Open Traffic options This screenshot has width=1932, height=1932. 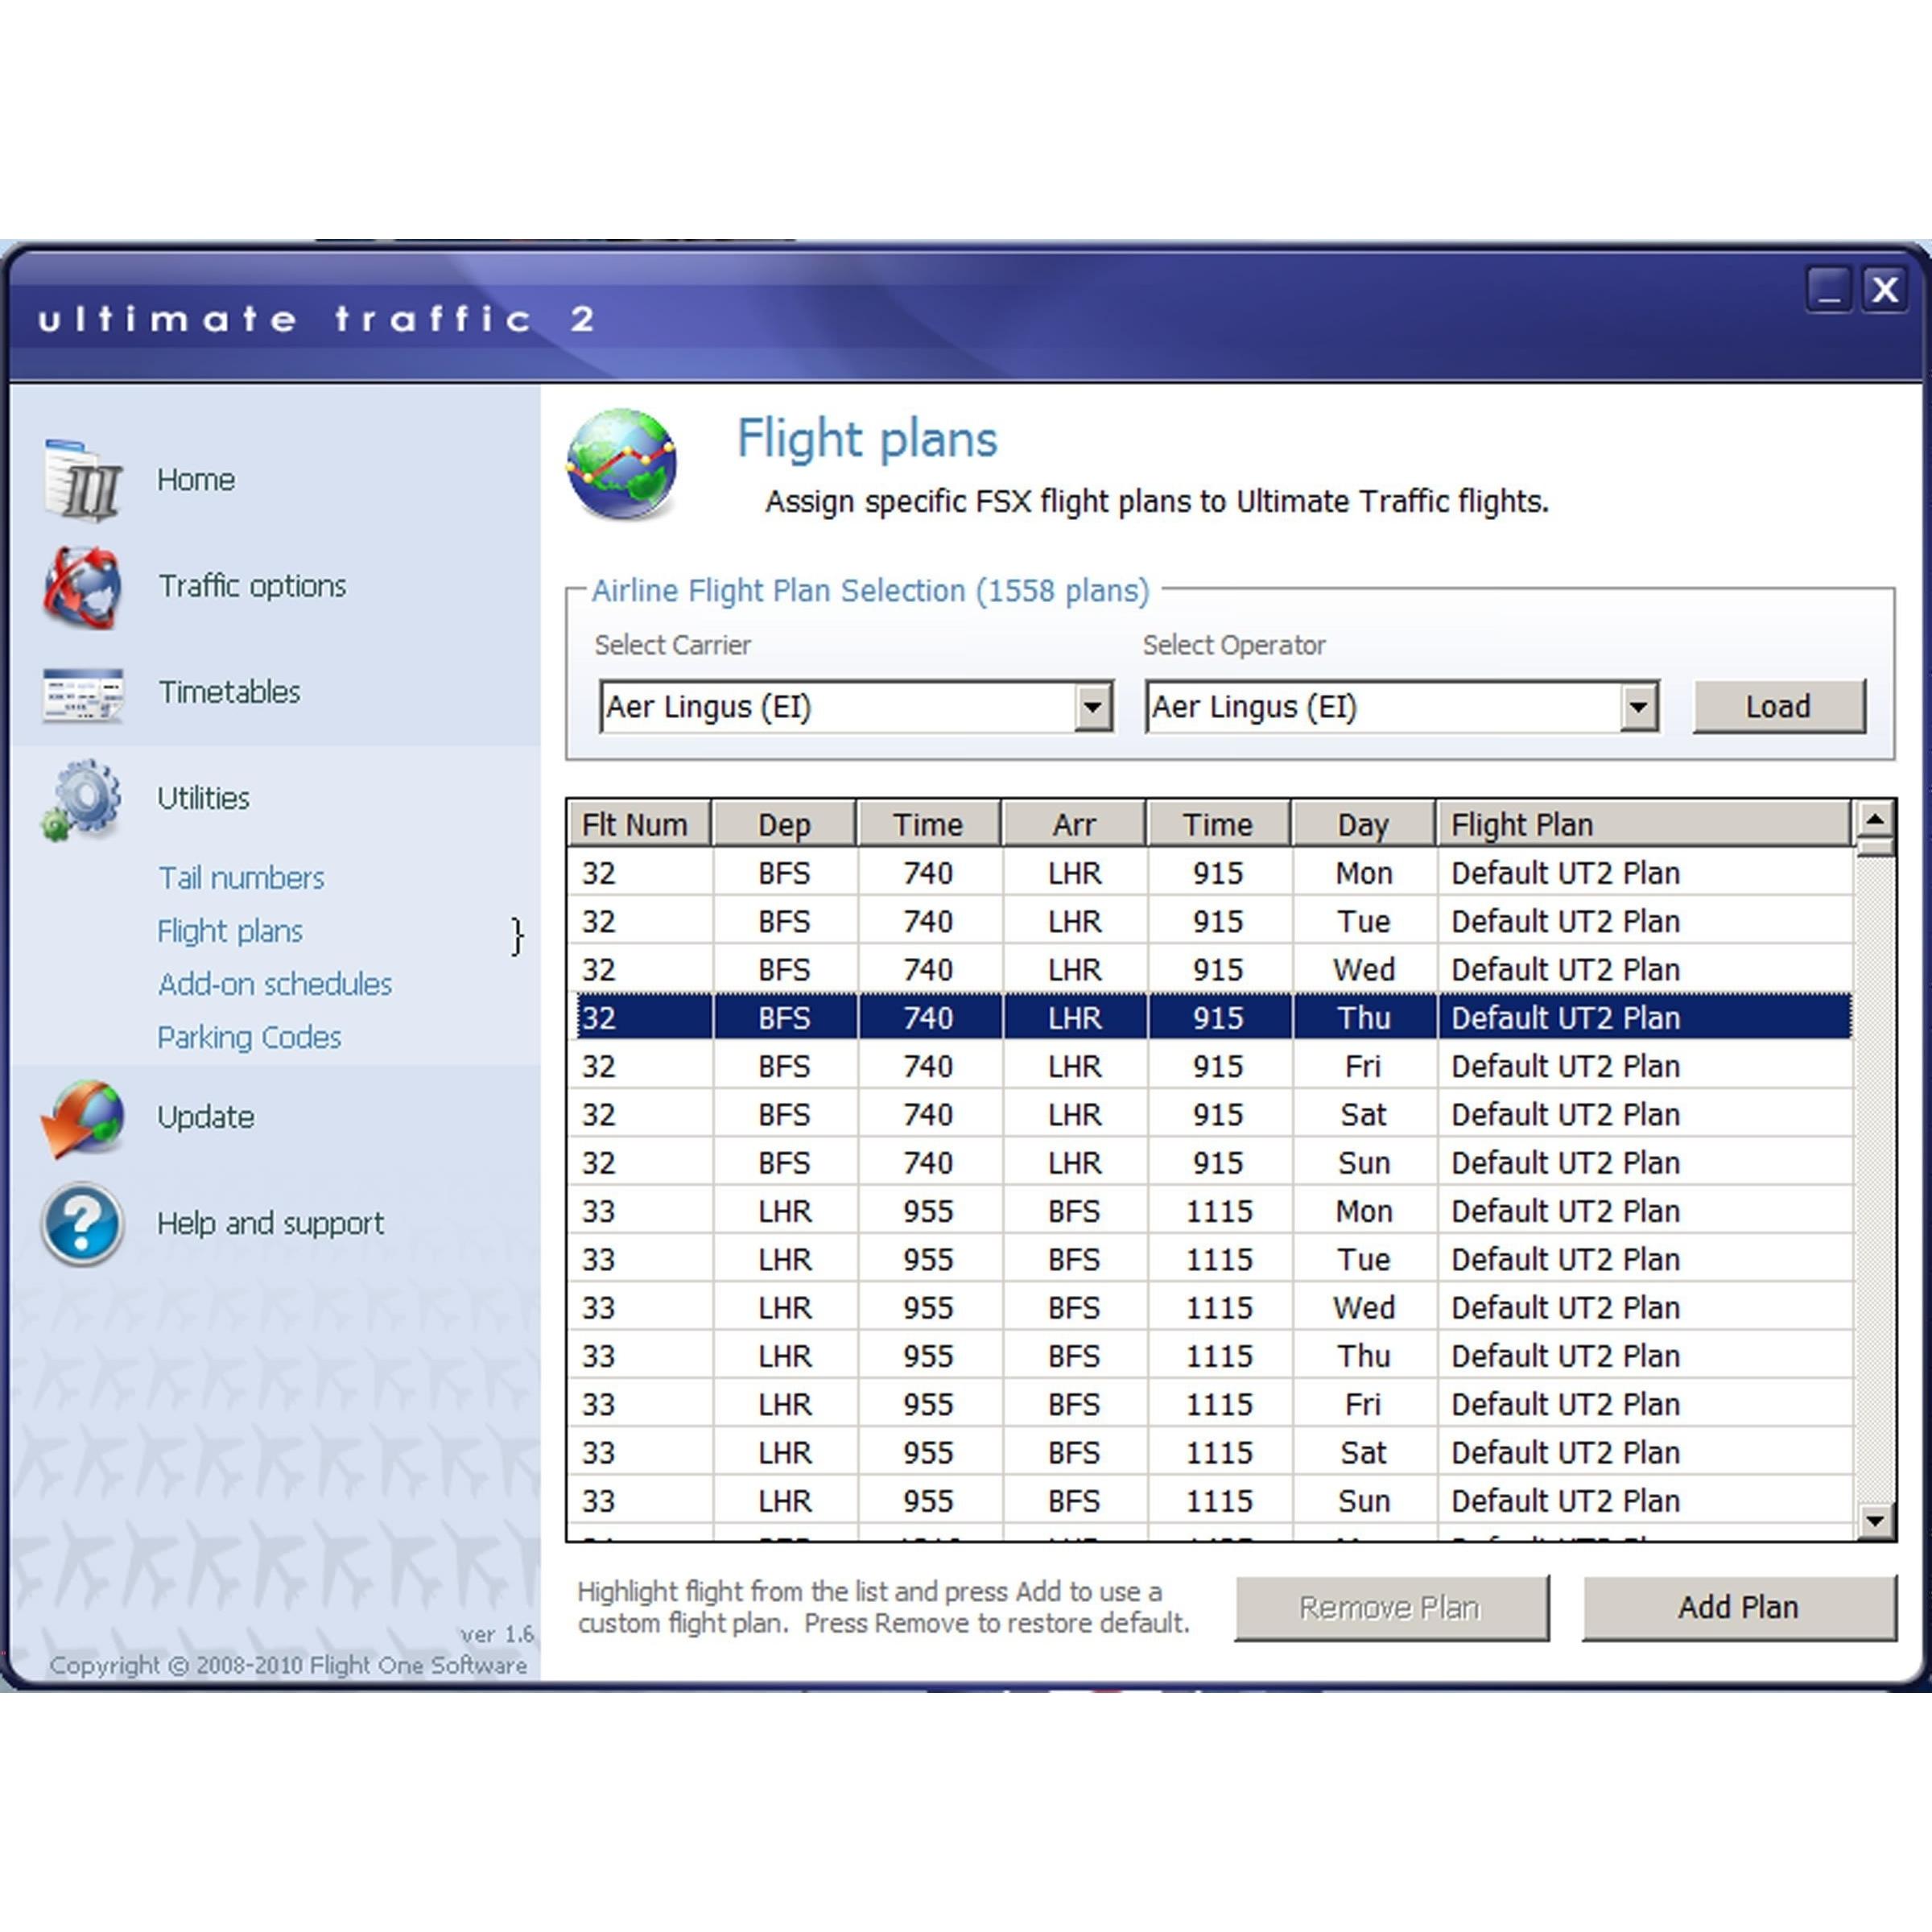click(x=252, y=586)
